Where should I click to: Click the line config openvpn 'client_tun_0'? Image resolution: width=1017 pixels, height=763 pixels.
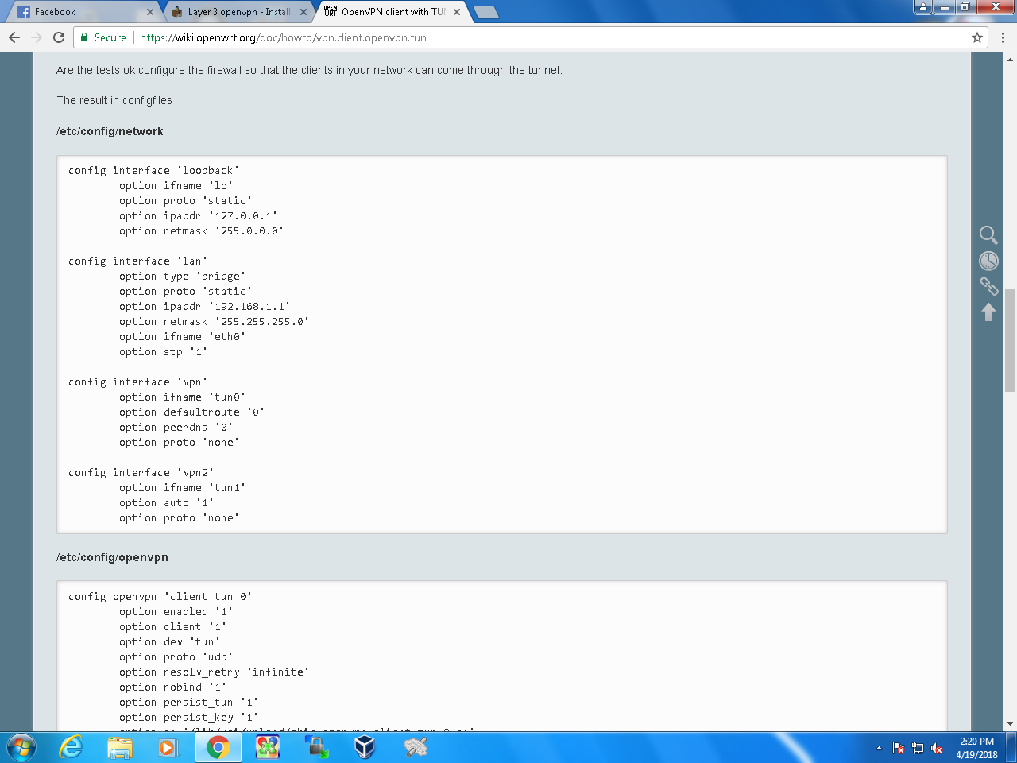coord(160,596)
